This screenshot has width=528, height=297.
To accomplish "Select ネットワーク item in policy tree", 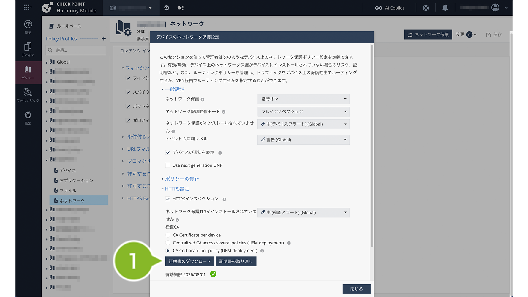I will (x=72, y=201).
